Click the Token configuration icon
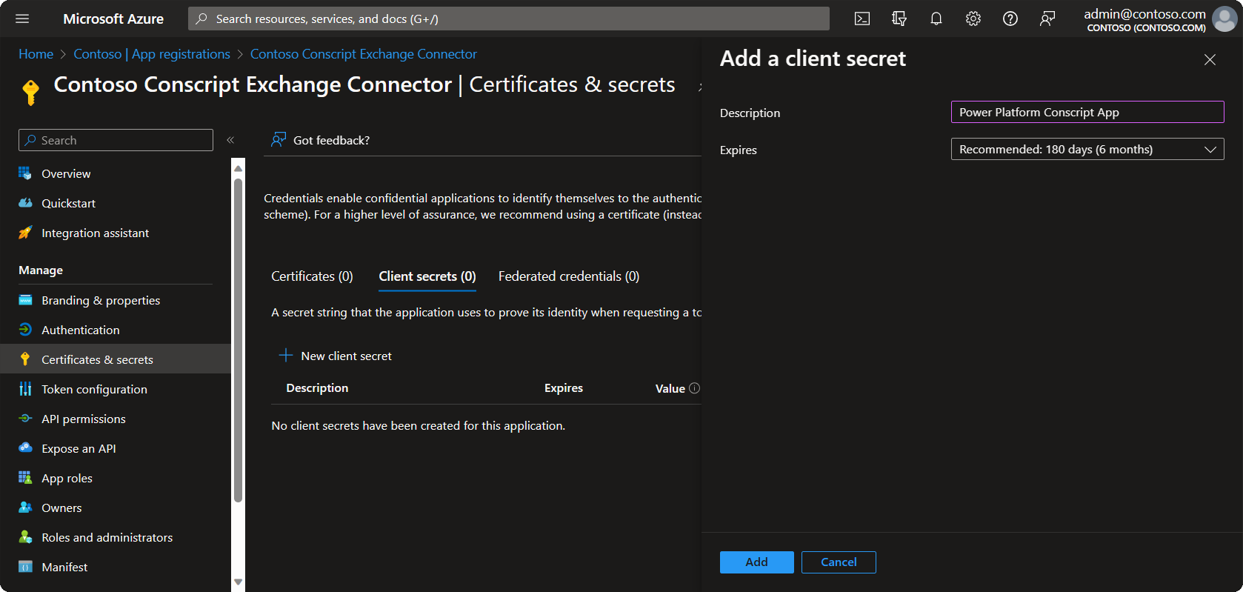The image size is (1243, 592). point(25,389)
